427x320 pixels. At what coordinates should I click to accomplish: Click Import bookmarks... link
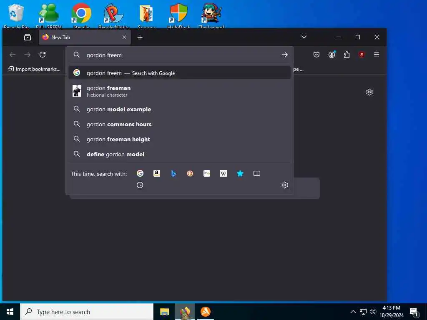(34, 69)
